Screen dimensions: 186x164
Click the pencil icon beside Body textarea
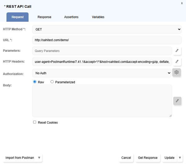(x=177, y=101)
